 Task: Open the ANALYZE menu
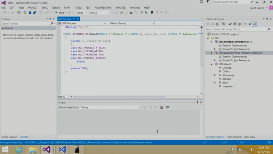(120, 8)
